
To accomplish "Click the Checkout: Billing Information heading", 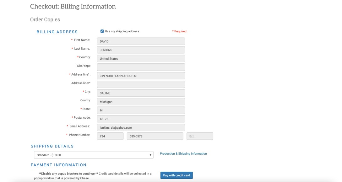I will pos(73,6).
